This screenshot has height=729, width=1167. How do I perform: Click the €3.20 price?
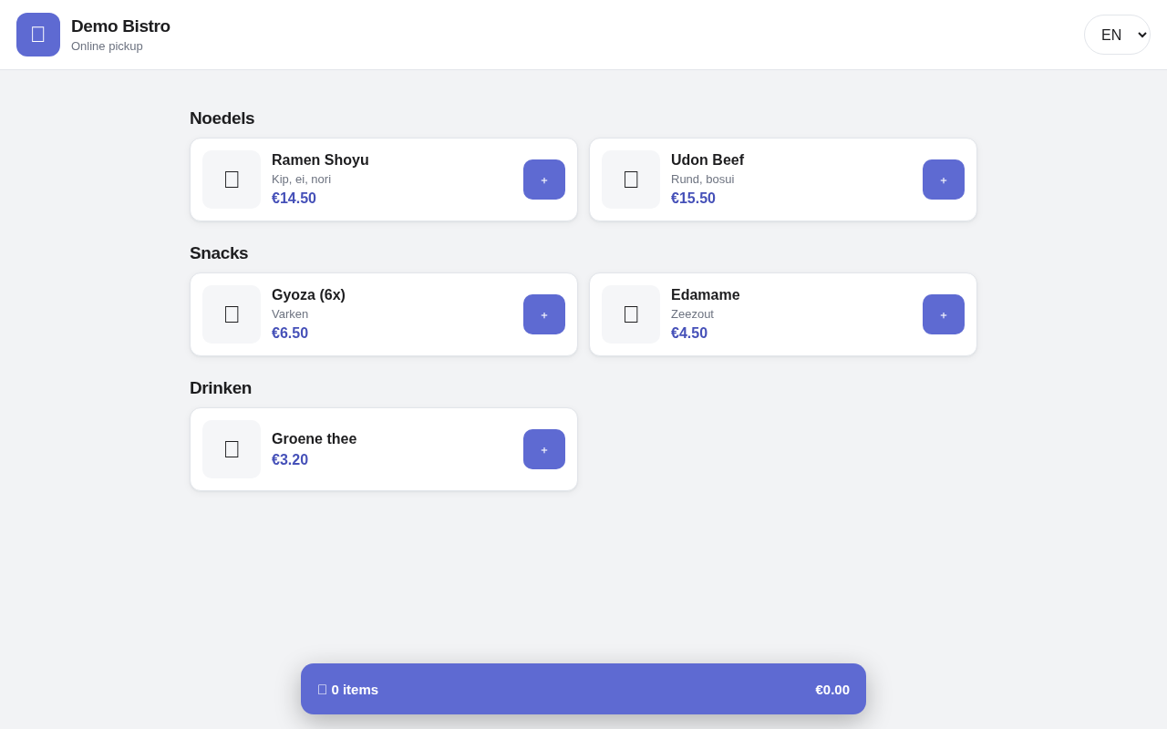point(290,460)
